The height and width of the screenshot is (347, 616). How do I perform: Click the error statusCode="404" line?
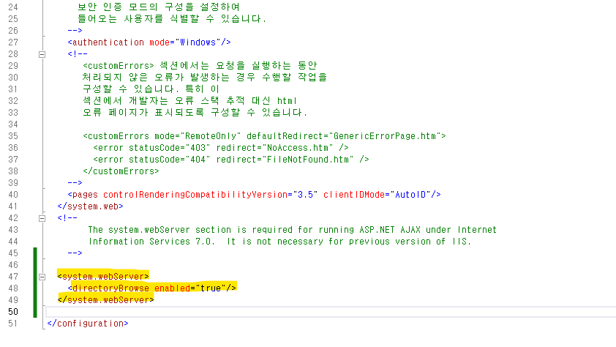tap(231, 160)
